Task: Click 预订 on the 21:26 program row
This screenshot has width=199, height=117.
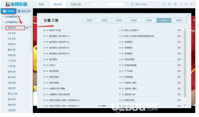Action: (179, 95)
